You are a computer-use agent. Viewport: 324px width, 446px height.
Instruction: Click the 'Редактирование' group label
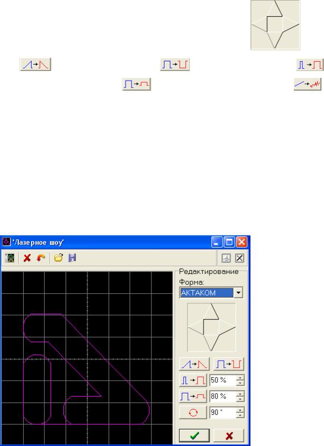(208, 272)
